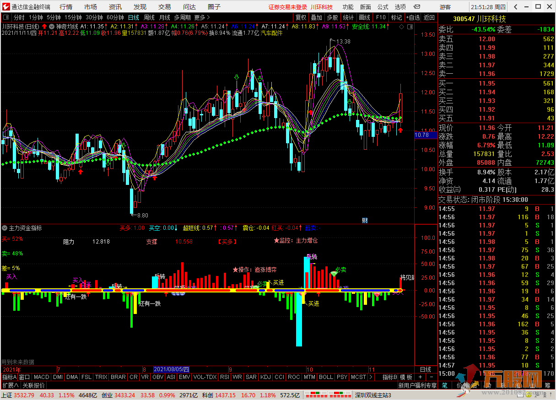Open the 问达 menu
Screen dimensions: 556x400
click(x=189, y=7)
